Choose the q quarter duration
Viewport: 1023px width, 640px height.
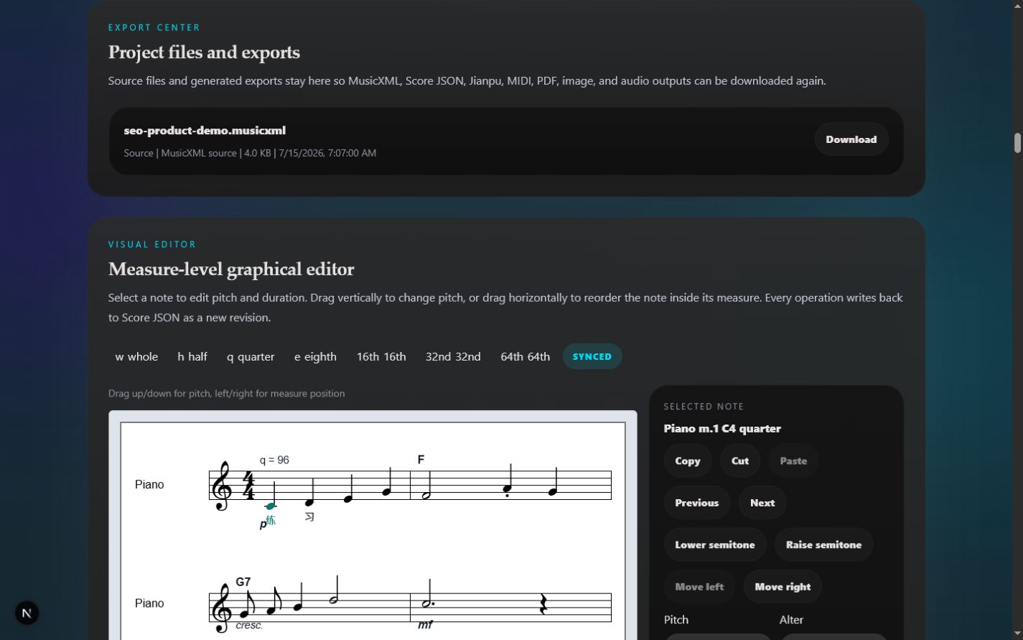(251, 356)
